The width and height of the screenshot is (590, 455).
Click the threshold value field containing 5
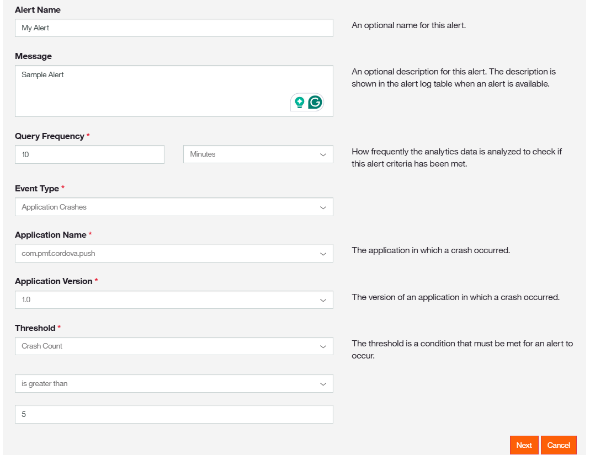click(x=174, y=414)
